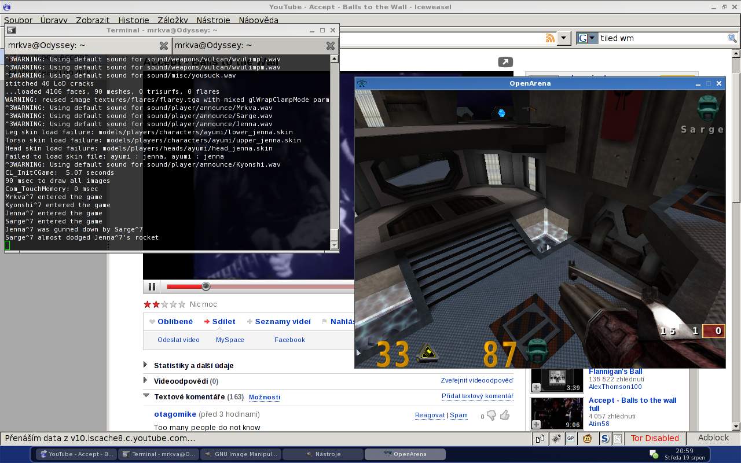
Task: Add the 9:06 video to queue plus icon
Action: coord(537,424)
